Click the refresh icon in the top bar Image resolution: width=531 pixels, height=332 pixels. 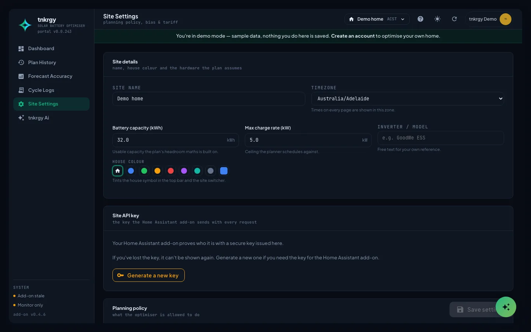[x=454, y=19]
